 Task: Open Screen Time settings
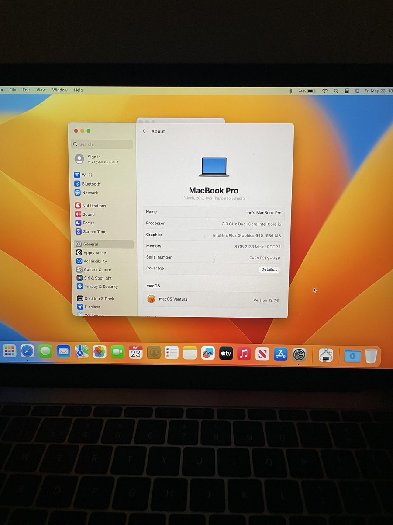click(x=93, y=231)
